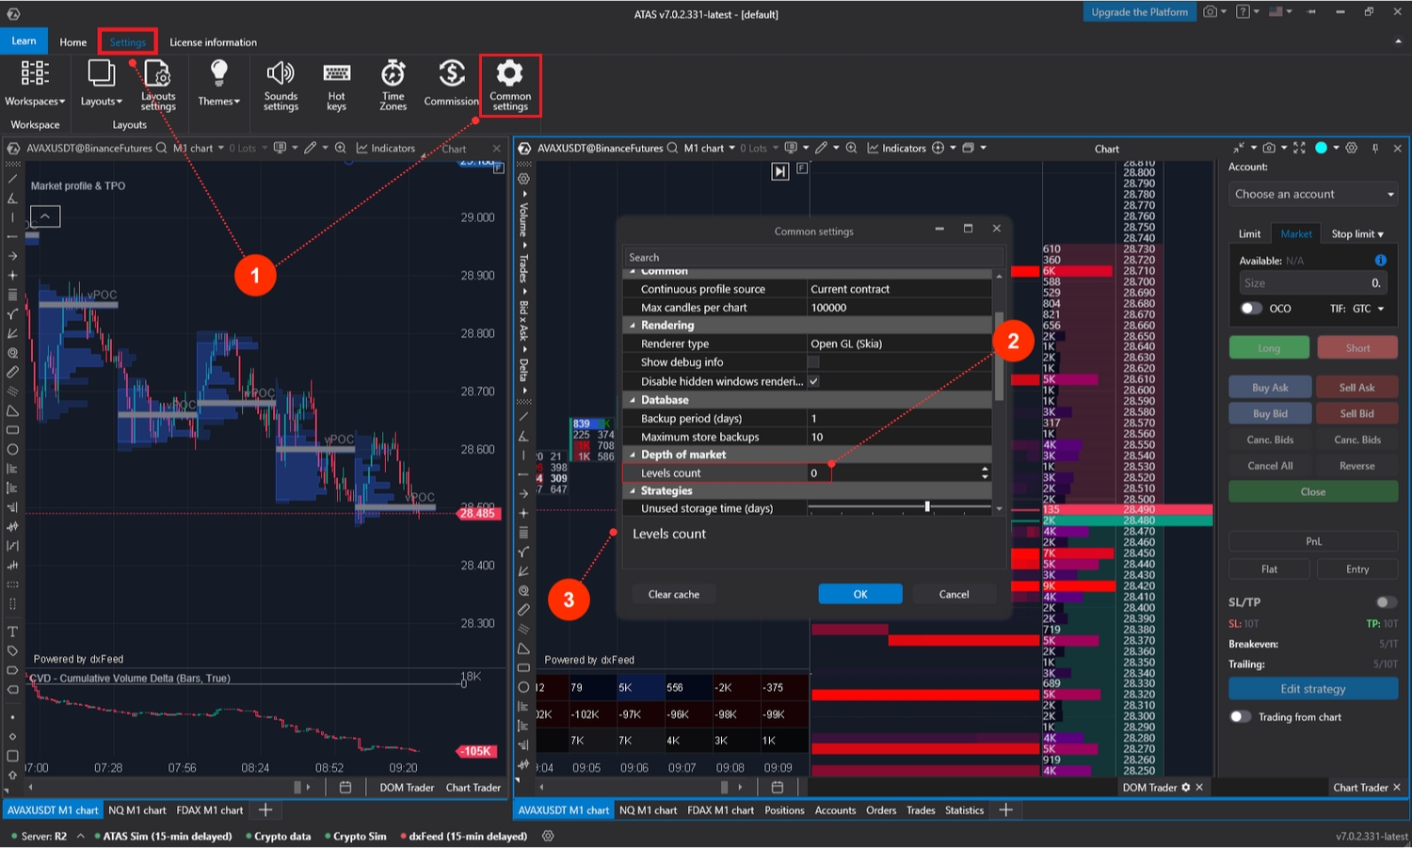This screenshot has width=1412, height=848.
Task: Select the NQ M1 chart tab on left
Action: click(x=136, y=810)
